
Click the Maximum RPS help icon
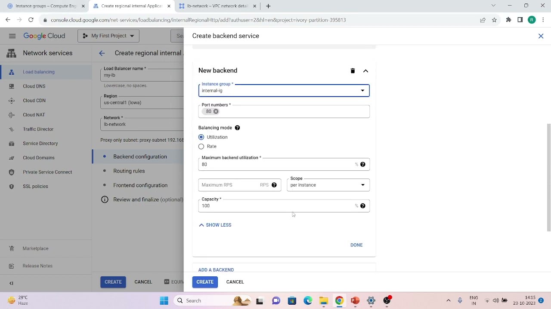pos(274,185)
